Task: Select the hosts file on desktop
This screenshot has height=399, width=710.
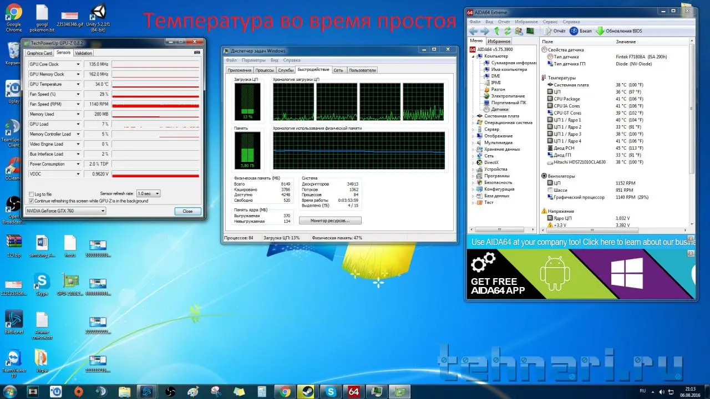Action: 70,247
